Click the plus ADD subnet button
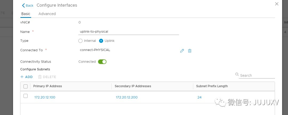288x115 pixels. (x=26, y=77)
